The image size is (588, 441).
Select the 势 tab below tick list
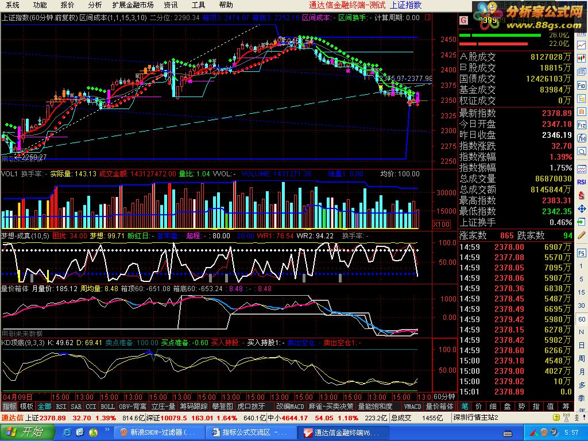pos(522,407)
